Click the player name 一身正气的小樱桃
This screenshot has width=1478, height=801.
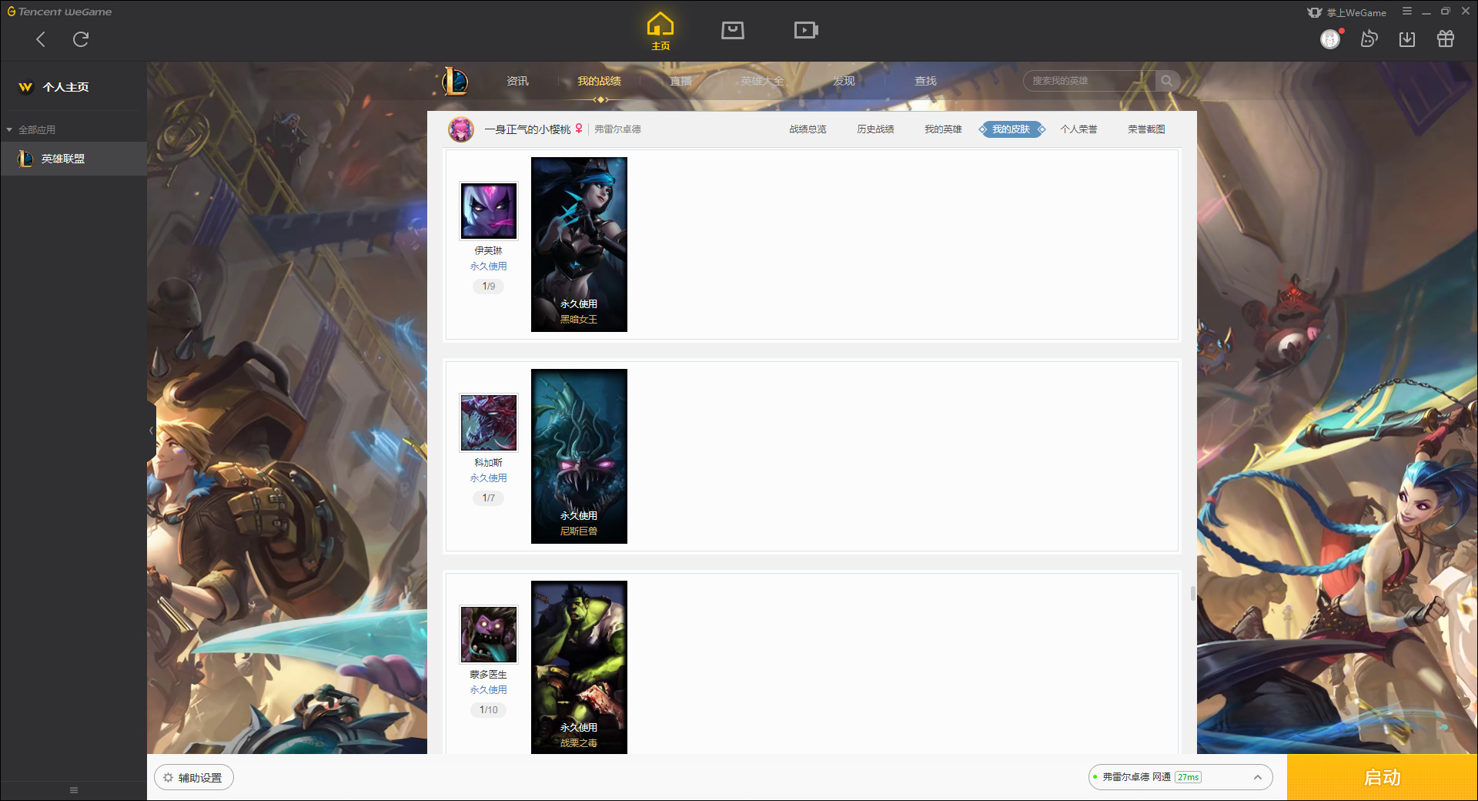pyautogui.click(x=527, y=129)
